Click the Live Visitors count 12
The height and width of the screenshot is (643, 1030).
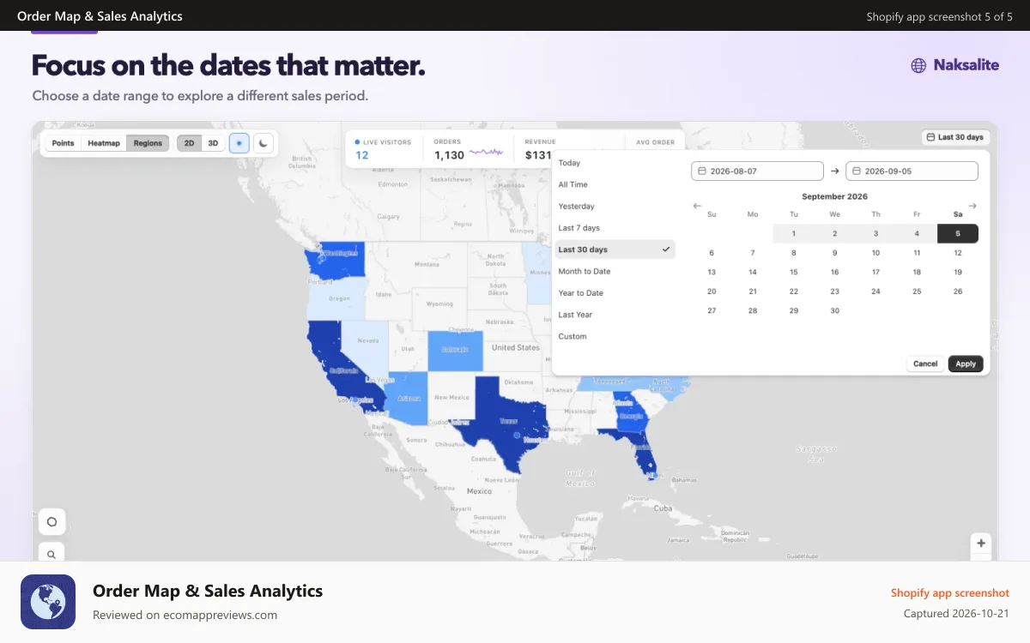pyautogui.click(x=362, y=155)
